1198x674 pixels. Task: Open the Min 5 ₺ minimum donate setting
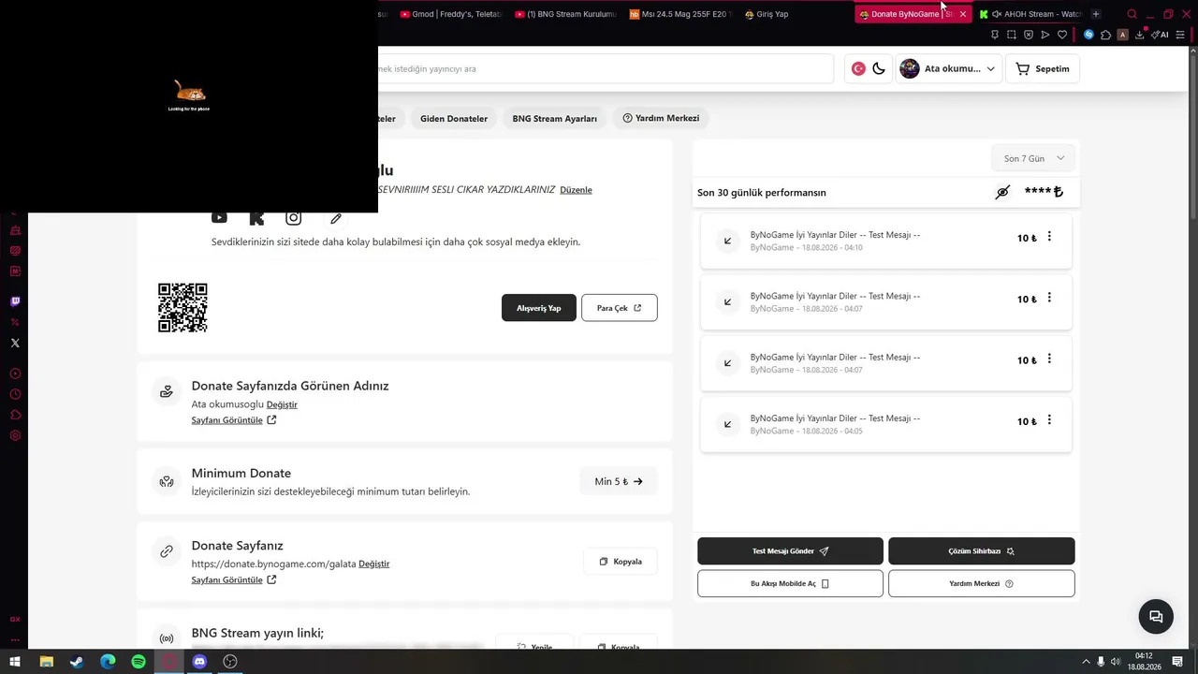point(619,481)
